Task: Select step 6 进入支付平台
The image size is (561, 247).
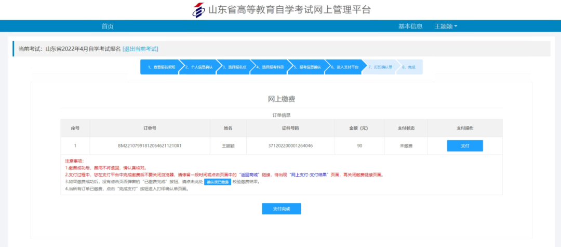Action: click(x=344, y=67)
